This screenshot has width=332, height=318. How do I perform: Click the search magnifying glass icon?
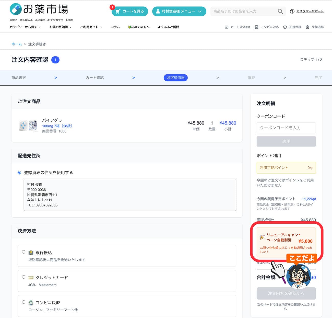pos(280,11)
